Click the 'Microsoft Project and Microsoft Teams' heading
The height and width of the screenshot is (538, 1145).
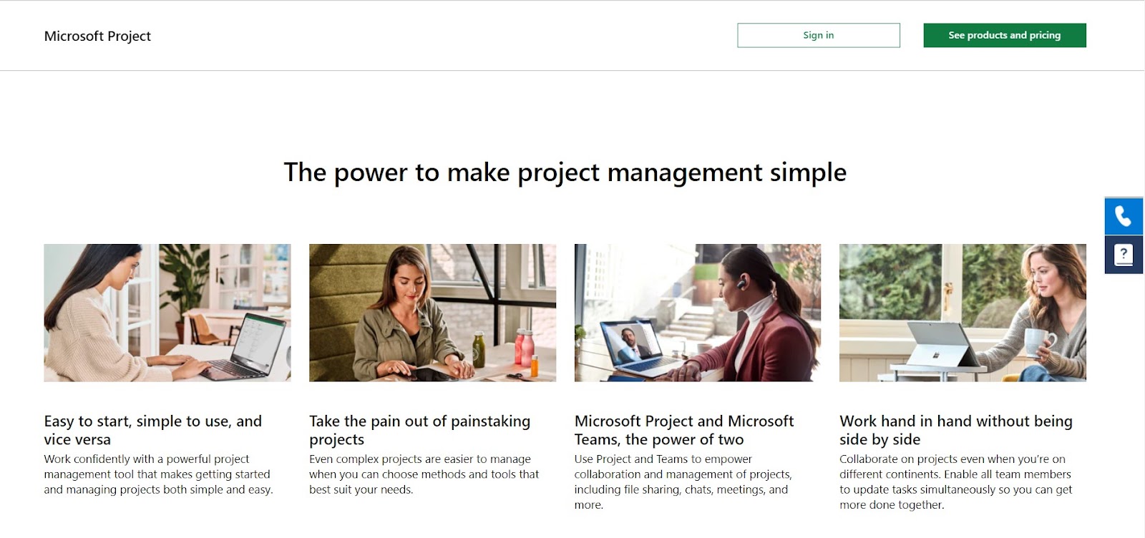[x=684, y=430]
